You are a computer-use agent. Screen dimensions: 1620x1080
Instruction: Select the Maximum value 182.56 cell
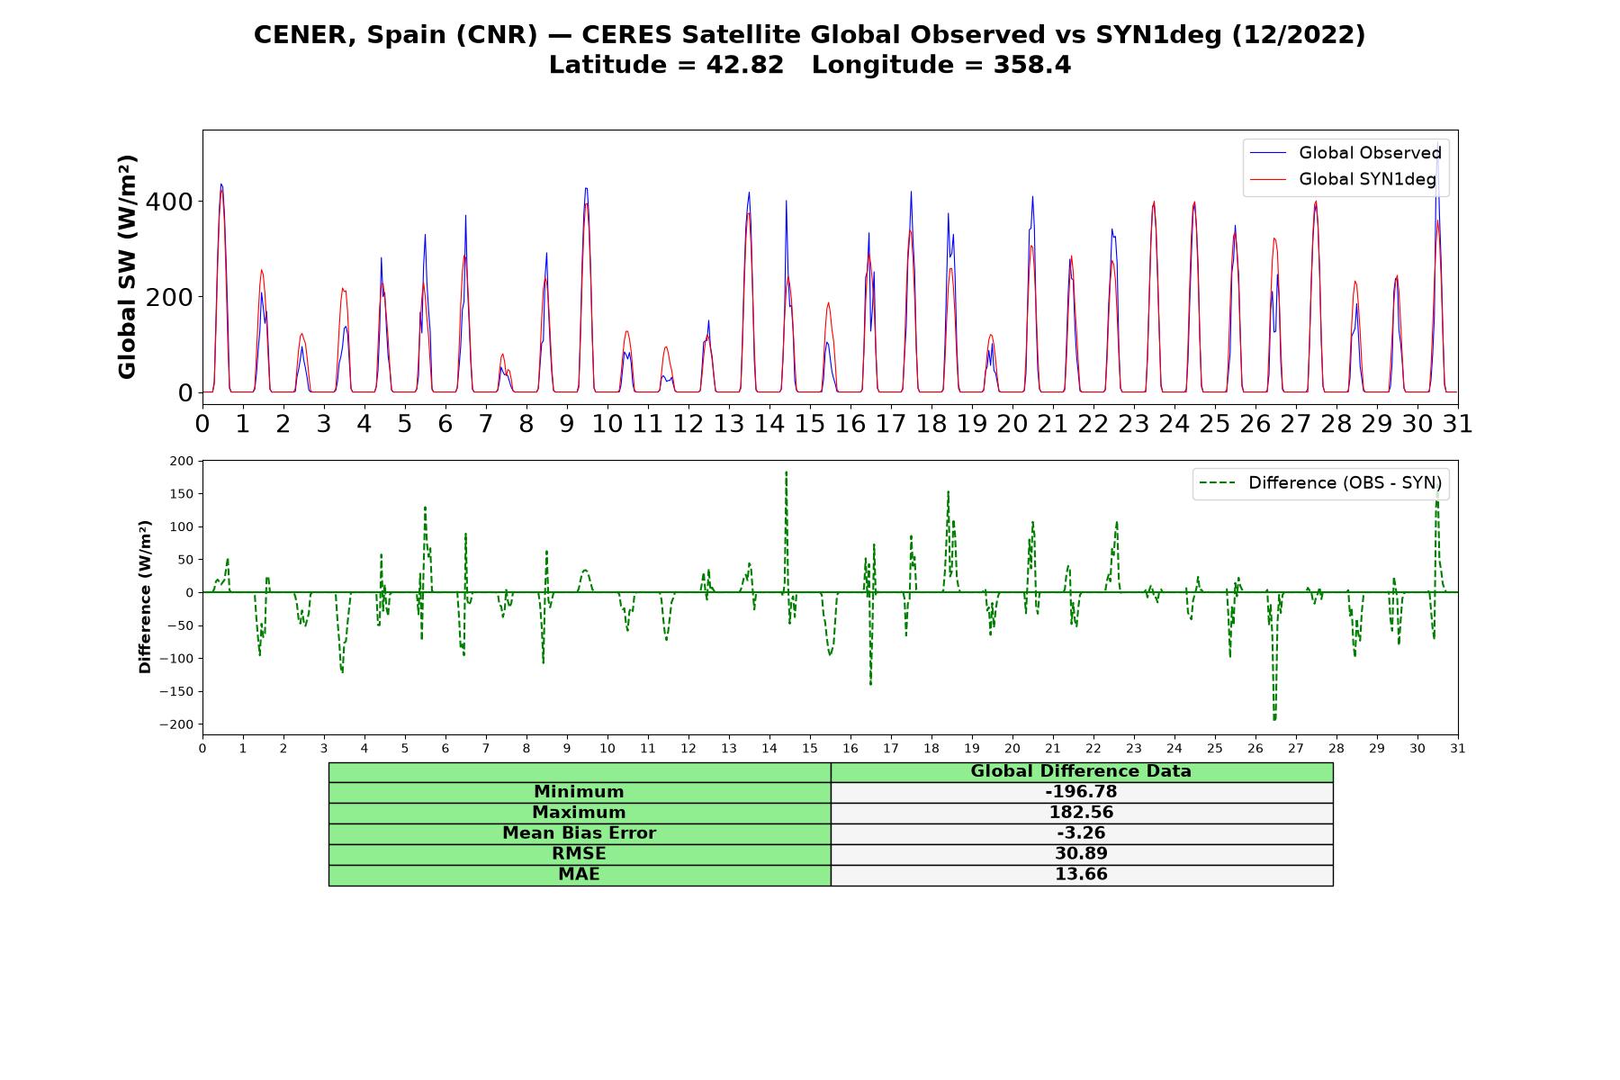pyautogui.click(x=1081, y=813)
